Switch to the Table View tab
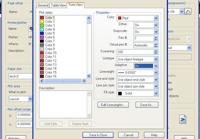Viewport: 200px width, 139px height. pyautogui.click(x=58, y=5)
